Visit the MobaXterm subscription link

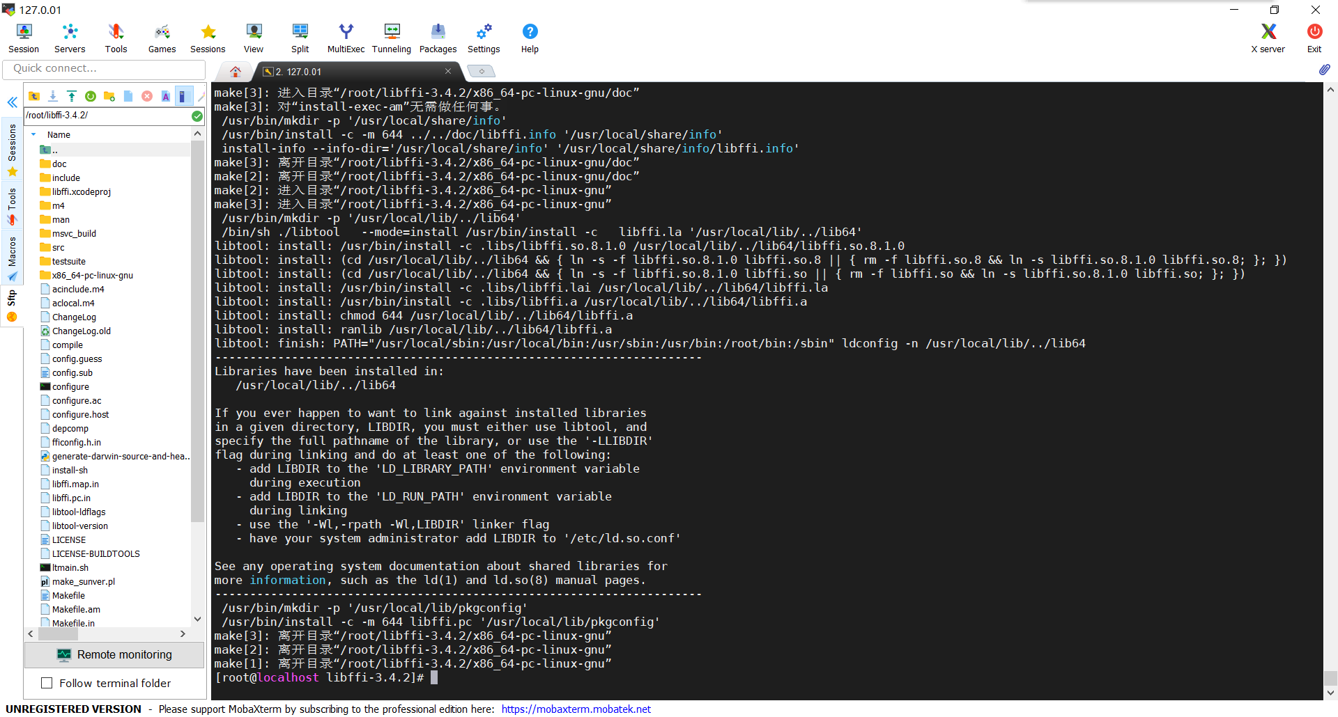click(576, 709)
